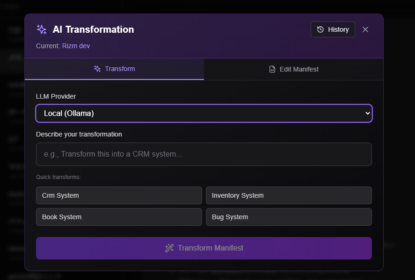Image resolution: width=415 pixels, height=280 pixels.
Task: Open the transformation History
Action: point(333,29)
